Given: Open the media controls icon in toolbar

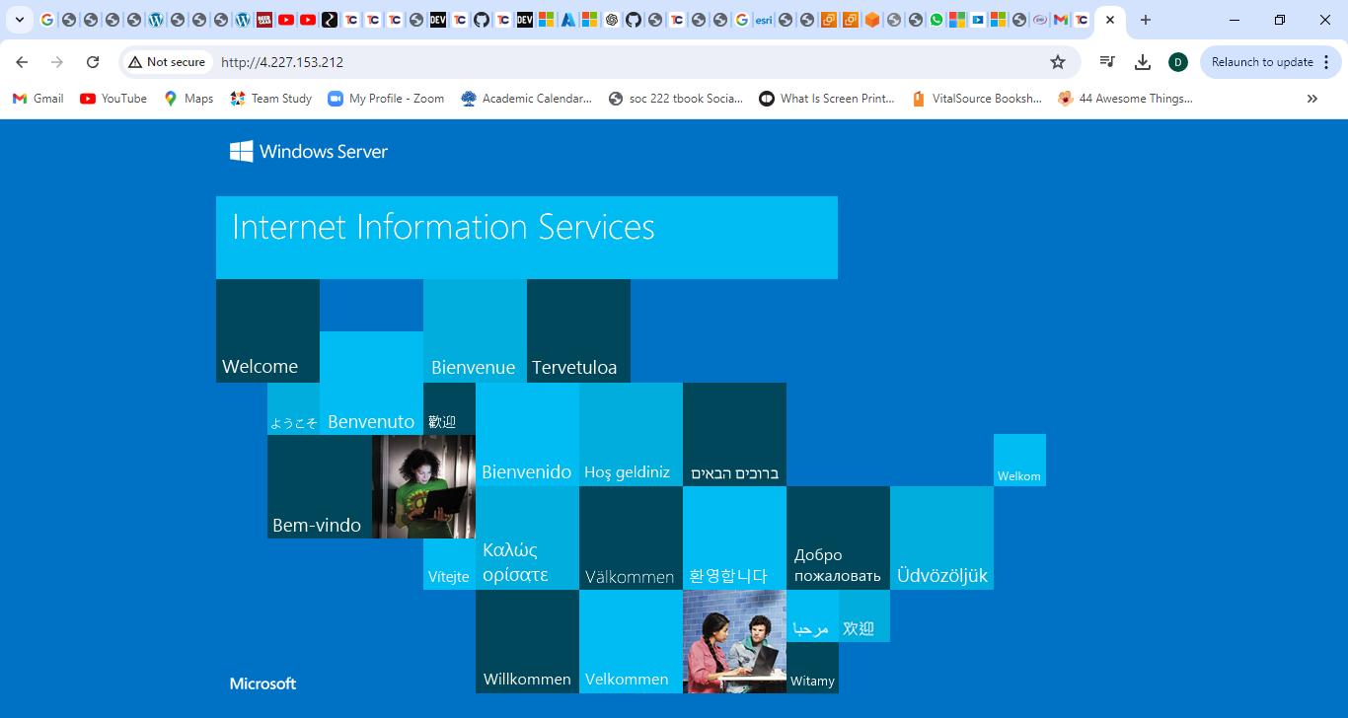Looking at the screenshot, I should pos(1107,62).
